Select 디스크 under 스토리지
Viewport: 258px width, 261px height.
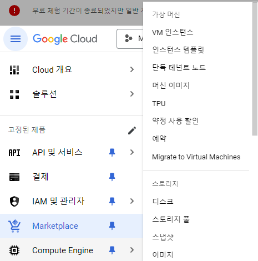(163, 201)
